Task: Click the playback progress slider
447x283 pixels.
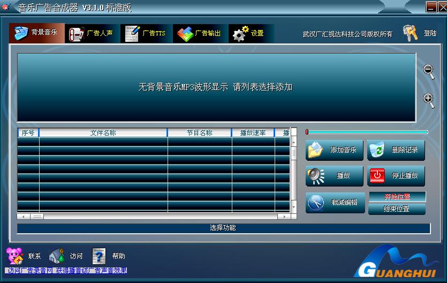Action: [x=367, y=132]
